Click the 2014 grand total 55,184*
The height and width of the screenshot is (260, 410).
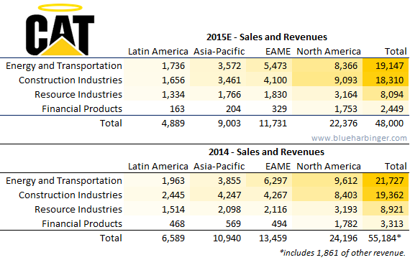[x=385, y=238]
